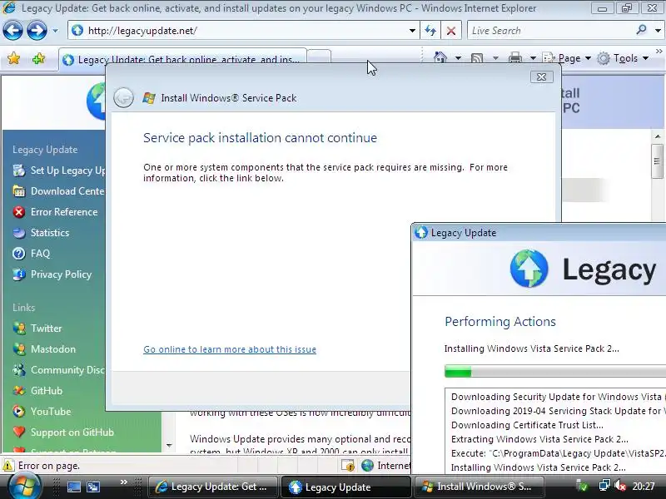Click the green shield tray icon
The height and width of the screenshot is (499, 666).
tap(583, 487)
